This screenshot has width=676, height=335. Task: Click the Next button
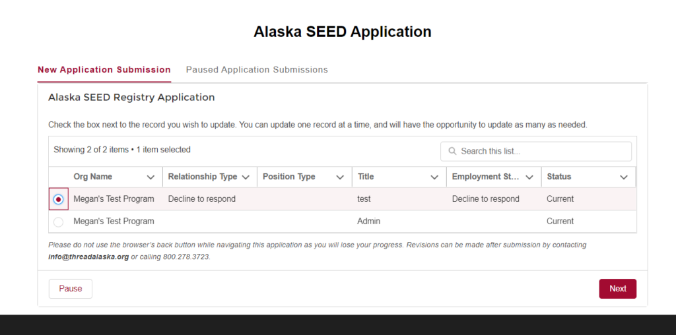617,288
